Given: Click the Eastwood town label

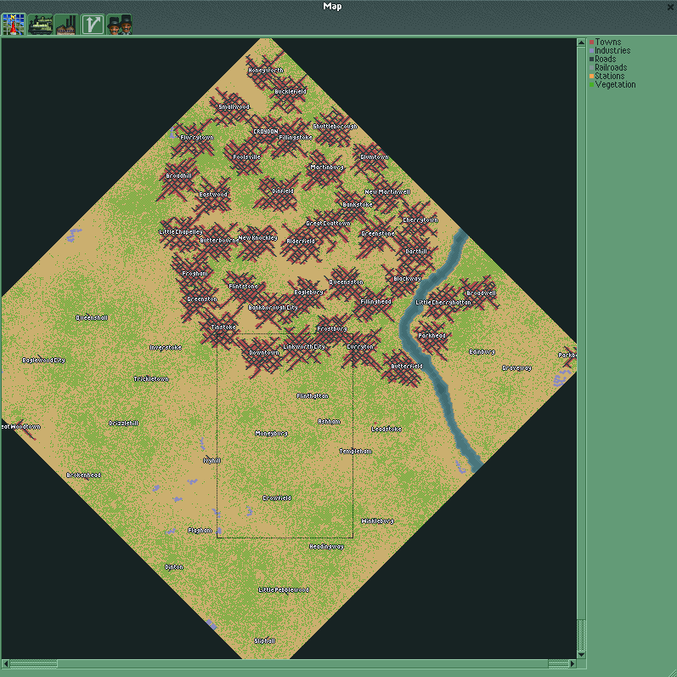Looking at the screenshot, I should (x=213, y=195).
